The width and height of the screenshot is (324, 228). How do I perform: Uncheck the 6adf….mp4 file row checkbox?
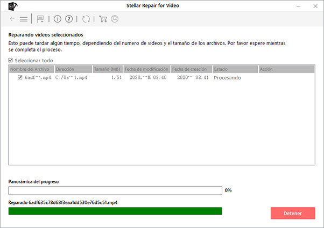point(20,77)
